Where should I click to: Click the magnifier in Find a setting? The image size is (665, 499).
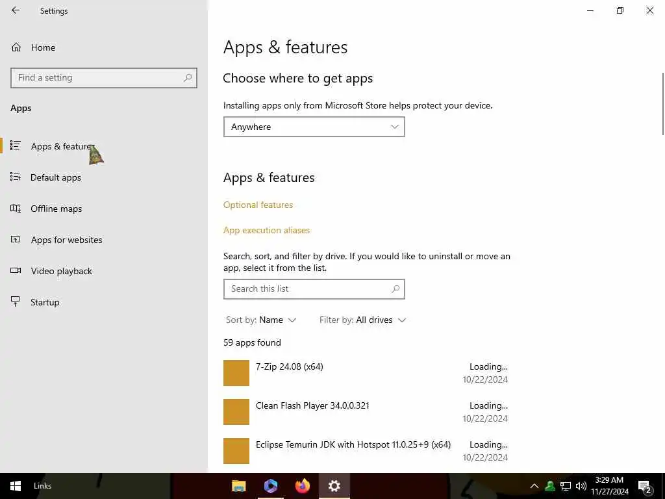[x=188, y=78]
